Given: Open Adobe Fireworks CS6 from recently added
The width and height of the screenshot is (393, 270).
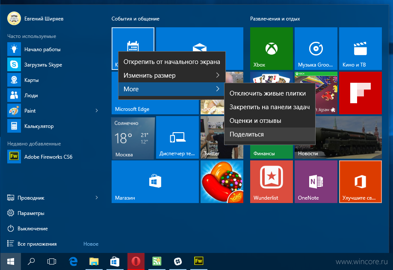Looking at the screenshot, I should 53,157.
